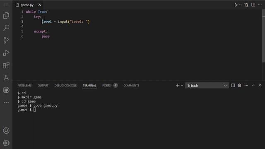Expand the run button dropdown arrow

pos(240,5)
